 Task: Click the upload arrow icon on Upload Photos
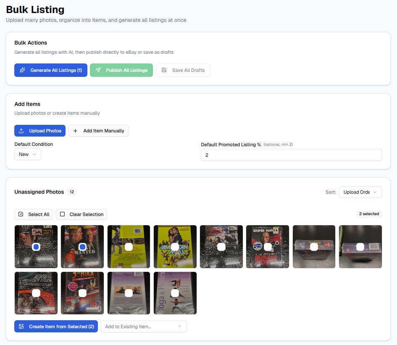(x=21, y=131)
